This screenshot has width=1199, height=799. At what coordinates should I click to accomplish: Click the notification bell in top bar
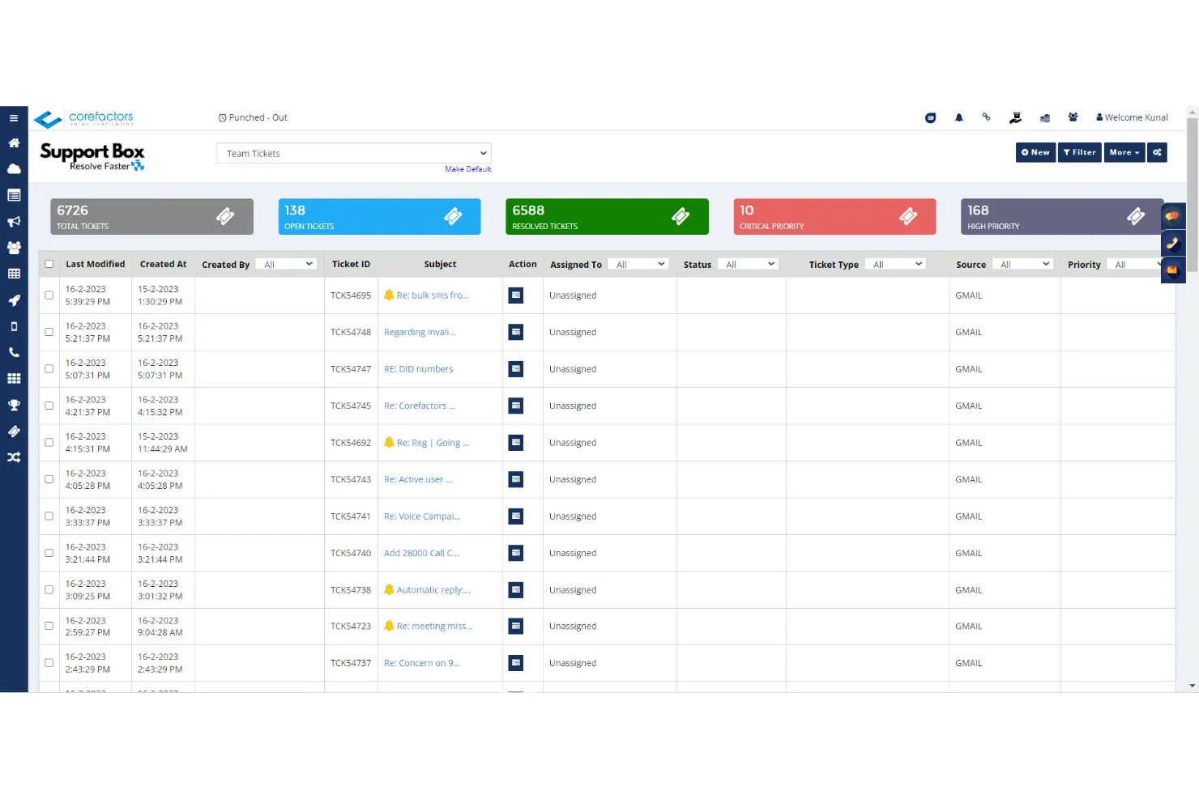click(959, 117)
